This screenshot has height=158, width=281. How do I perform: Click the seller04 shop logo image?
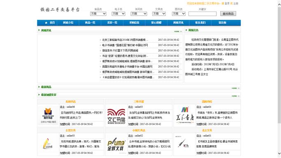(x=185, y=115)
